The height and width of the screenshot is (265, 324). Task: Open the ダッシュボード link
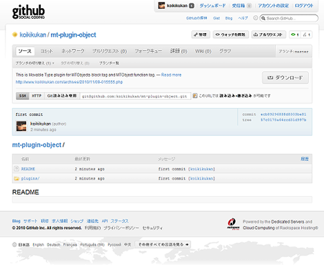coord(212,6)
